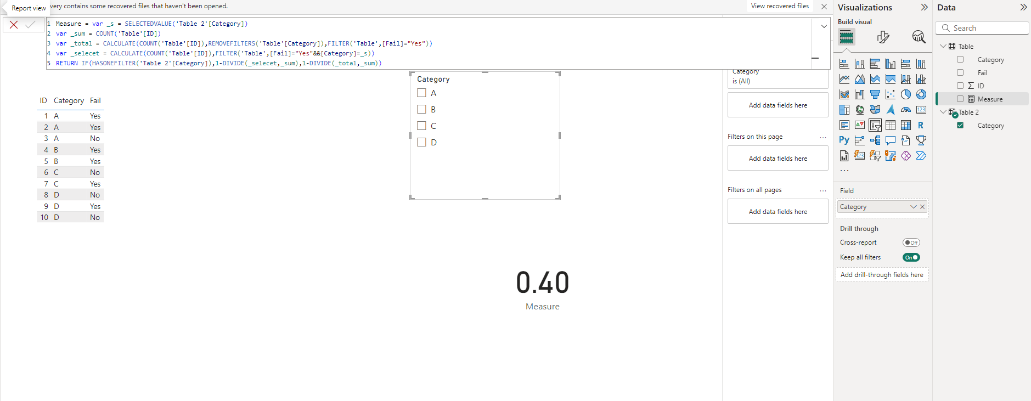Select the slicer visual icon
This screenshot has height=401, width=1031.
point(875,125)
